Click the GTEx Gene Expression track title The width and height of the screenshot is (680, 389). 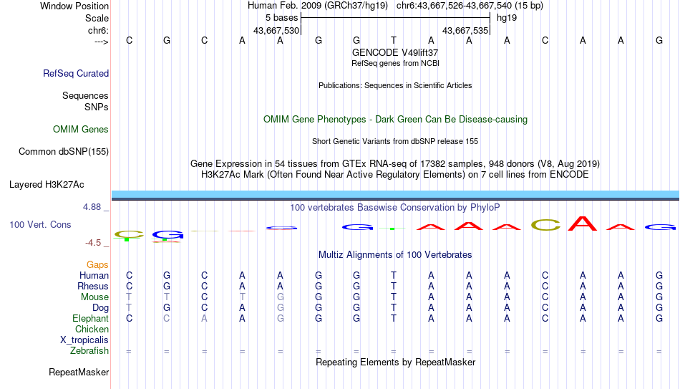click(395, 163)
